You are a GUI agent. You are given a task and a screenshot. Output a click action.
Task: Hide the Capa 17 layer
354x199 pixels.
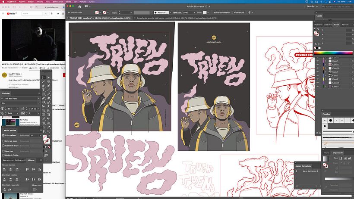click(317, 65)
